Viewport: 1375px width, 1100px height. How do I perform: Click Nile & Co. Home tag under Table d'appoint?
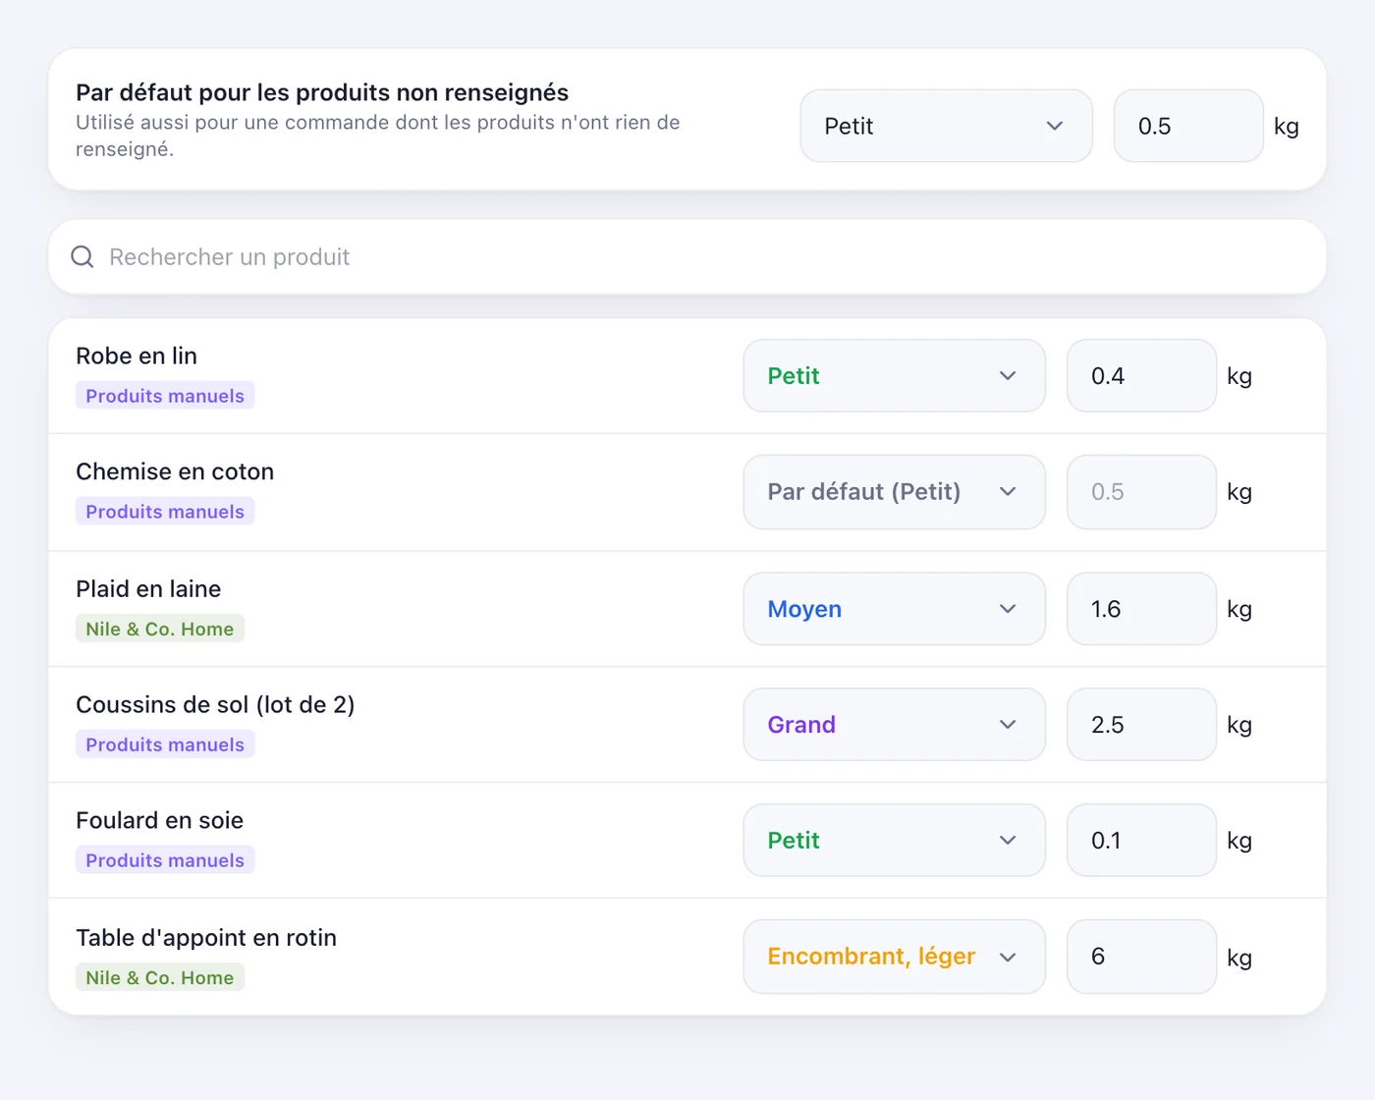pyautogui.click(x=160, y=977)
